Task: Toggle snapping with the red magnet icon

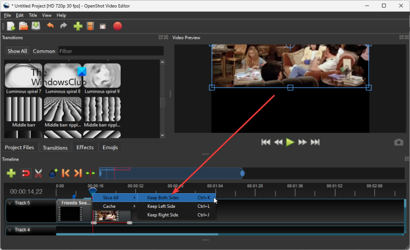Action: [26, 173]
